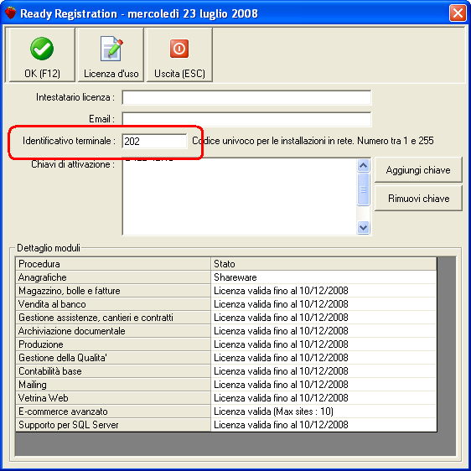
Task: Click the Stato column header
Action: pos(323,264)
